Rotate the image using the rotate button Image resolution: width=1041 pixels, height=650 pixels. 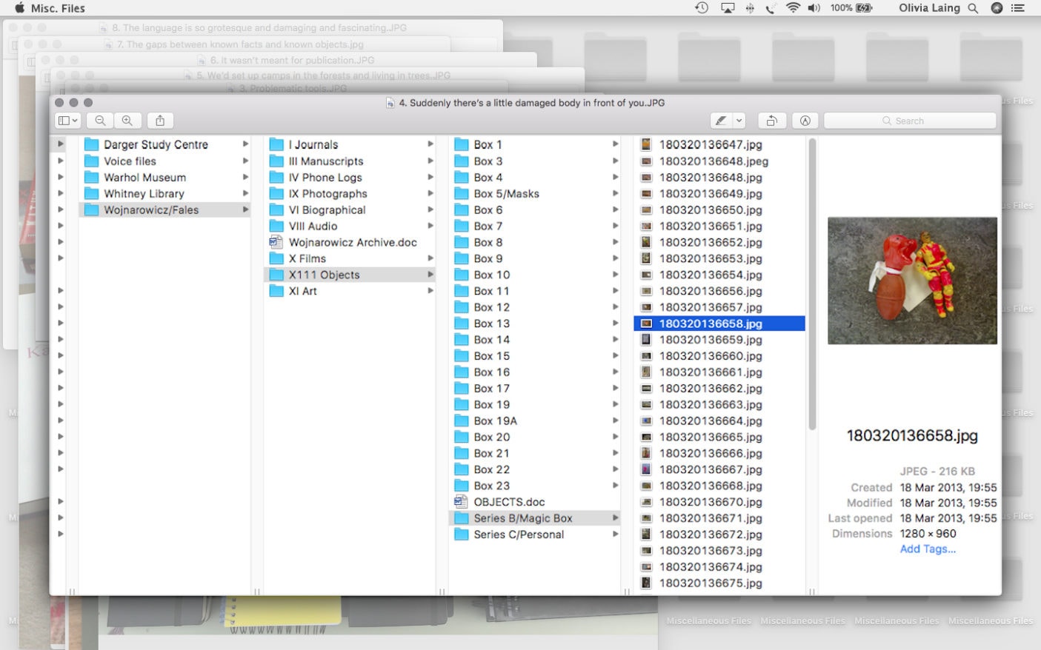(x=771, y=121)
